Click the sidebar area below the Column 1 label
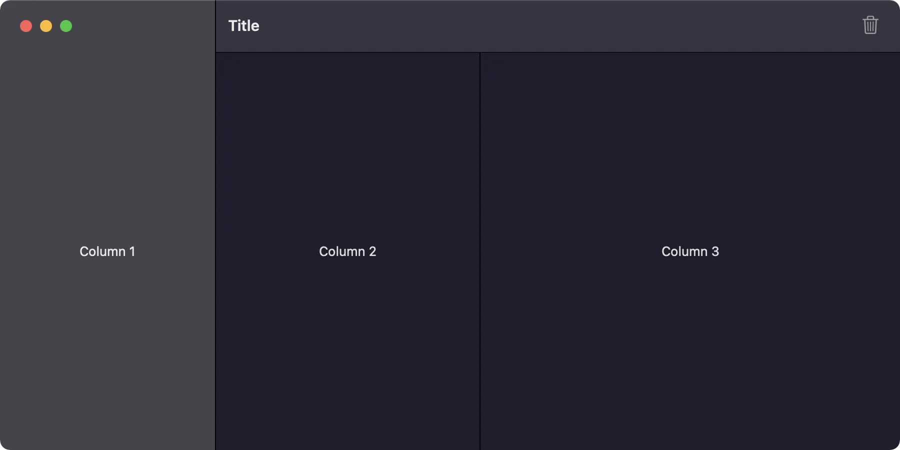The height and width of the screenshot is (450, 900). 107,360
